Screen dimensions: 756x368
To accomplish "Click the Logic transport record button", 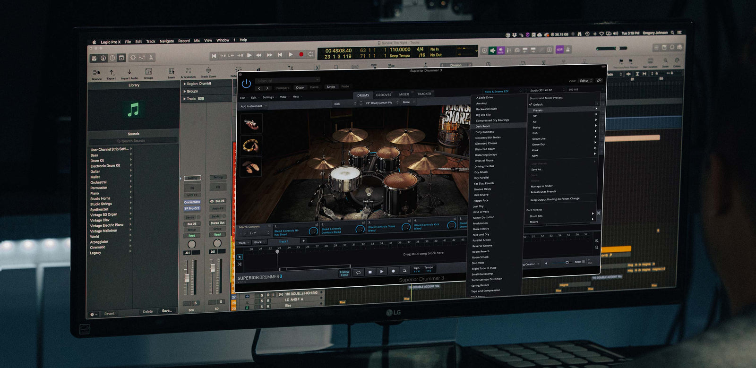I will click(301, 54).
